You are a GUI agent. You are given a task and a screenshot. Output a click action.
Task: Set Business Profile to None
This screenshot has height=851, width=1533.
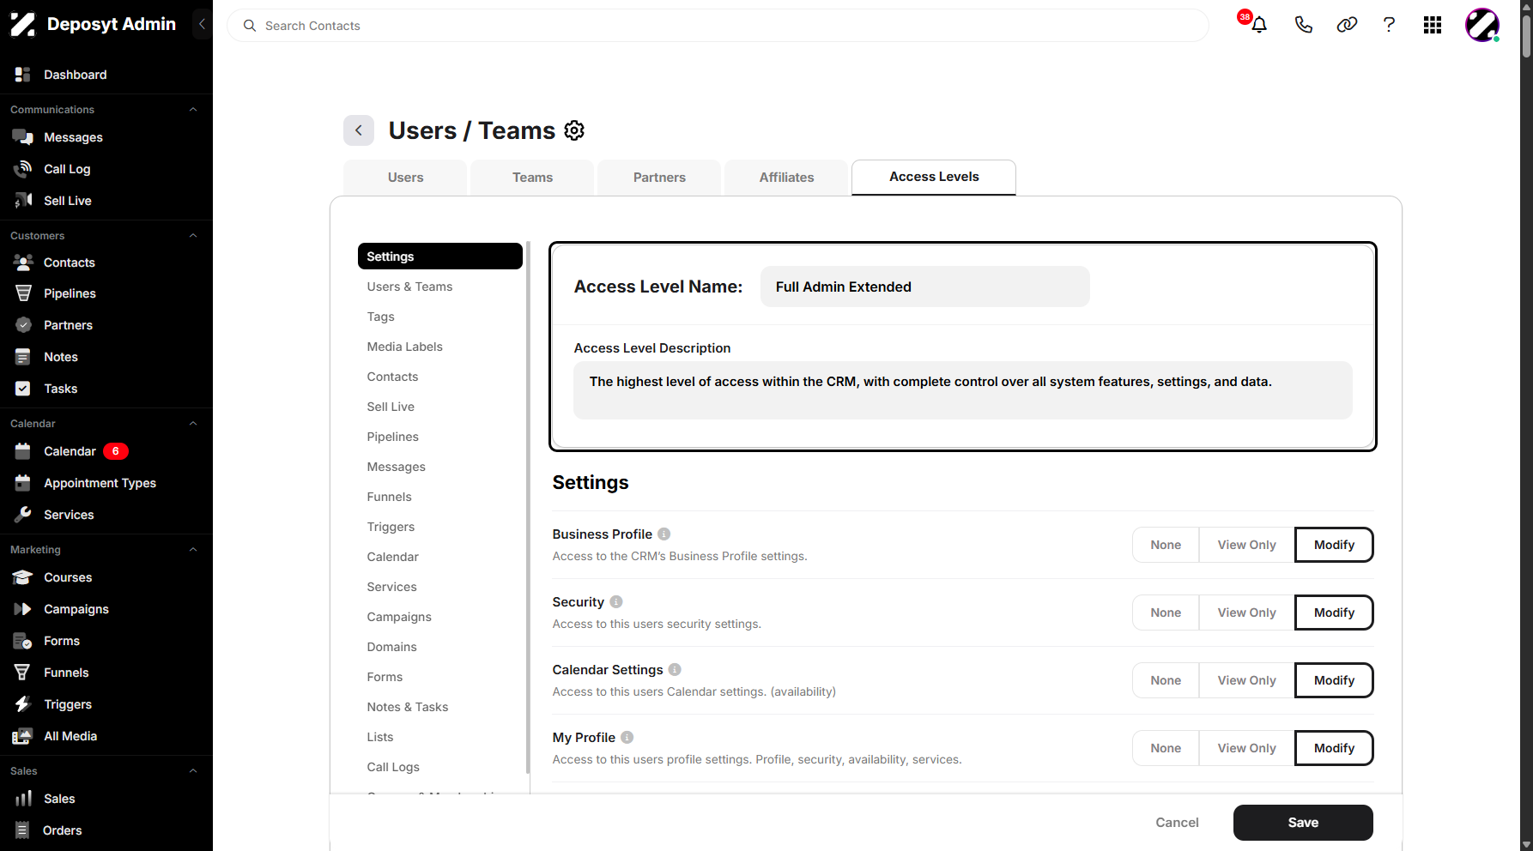(1166, 545)
